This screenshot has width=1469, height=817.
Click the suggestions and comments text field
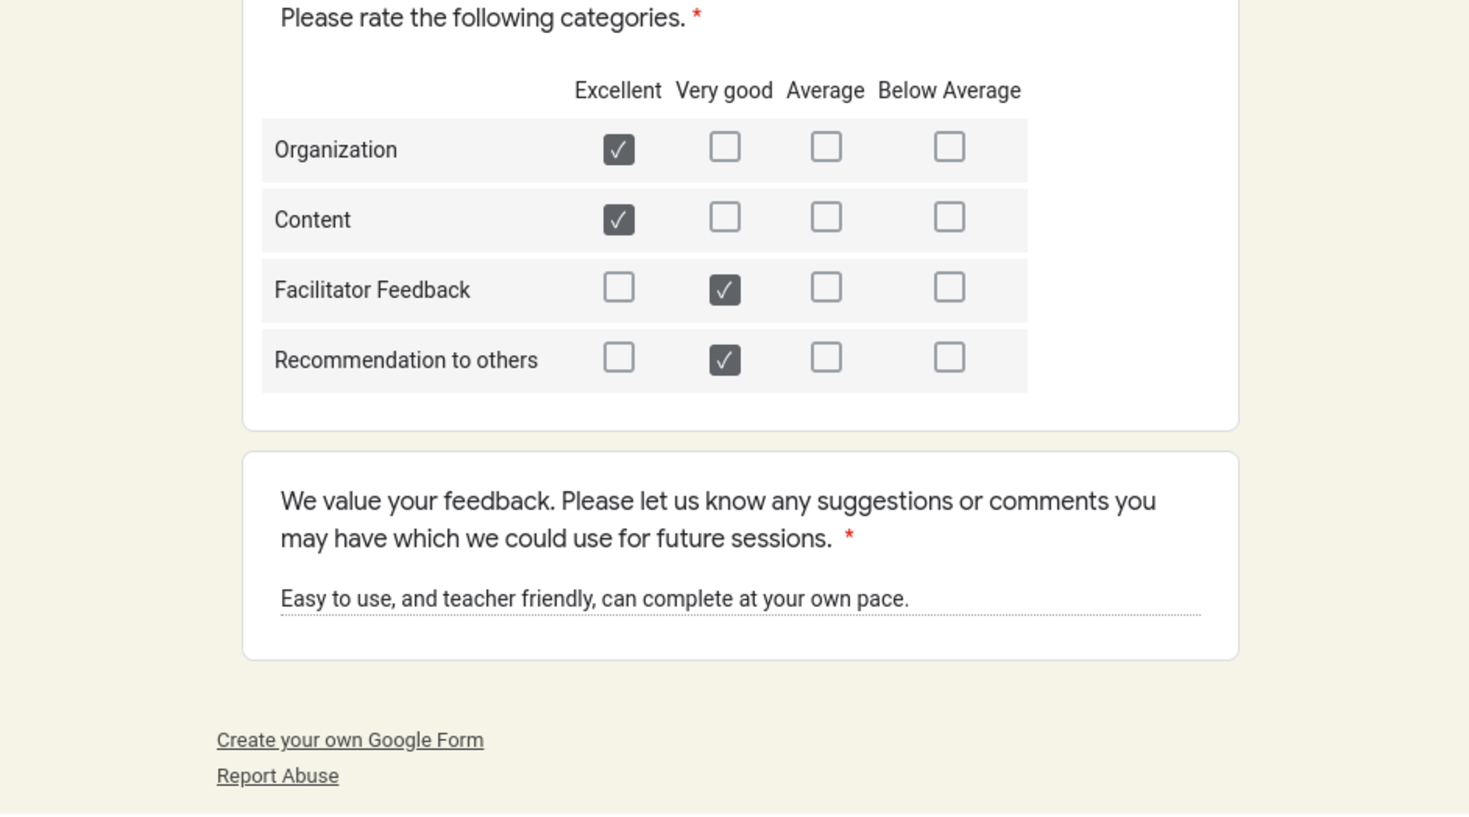[x=740, y=599]
